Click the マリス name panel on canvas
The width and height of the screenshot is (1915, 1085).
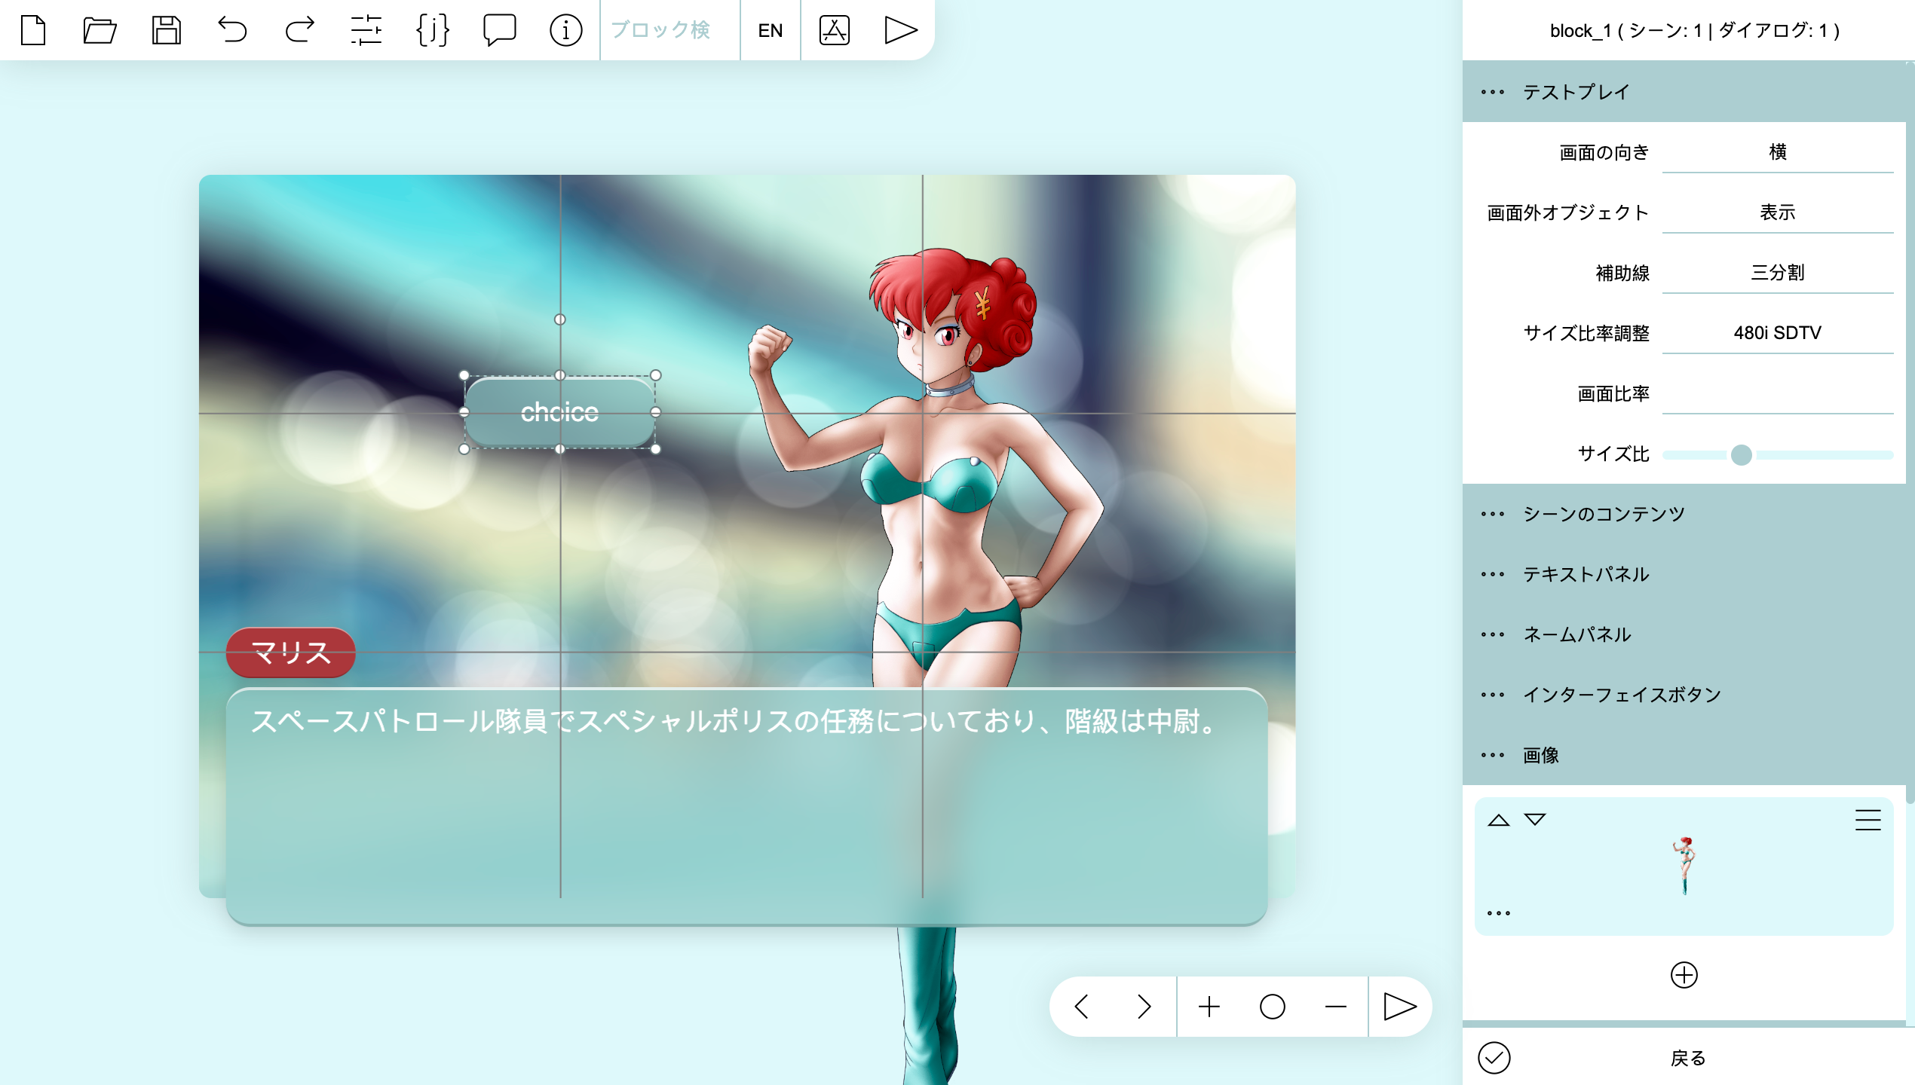[x=291, y=653]
